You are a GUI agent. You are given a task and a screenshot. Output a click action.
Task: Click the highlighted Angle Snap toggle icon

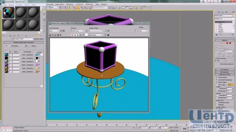pos(78,8)
